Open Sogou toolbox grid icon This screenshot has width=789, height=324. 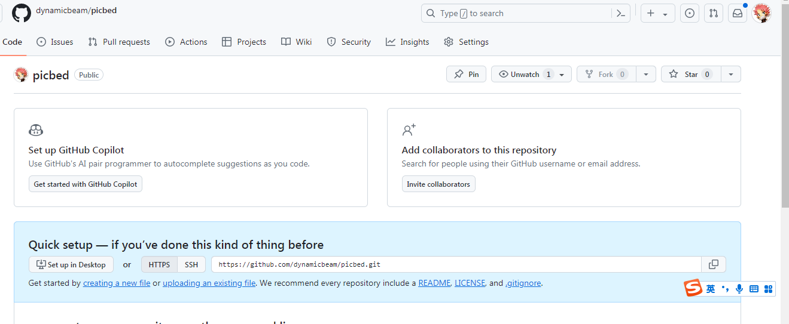click(769, 289)
